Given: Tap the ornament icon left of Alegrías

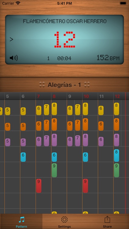Looking at the screenshot, I should (x=42, y=85).
